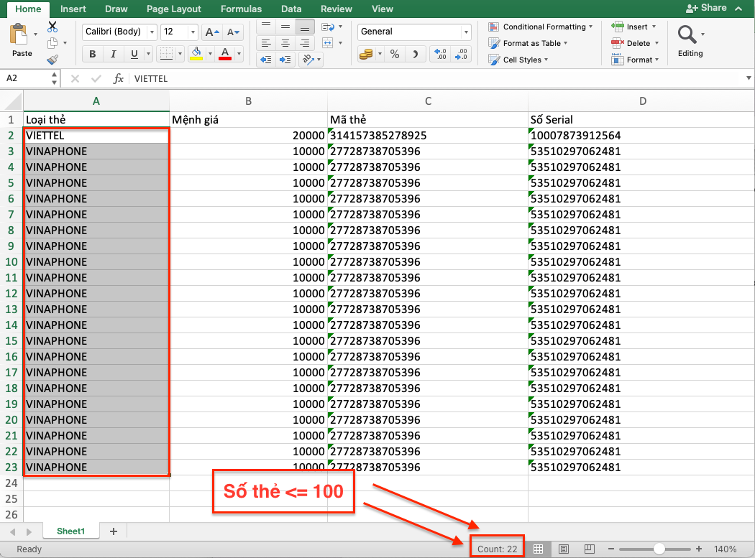Select column D header

coord(642,101)
